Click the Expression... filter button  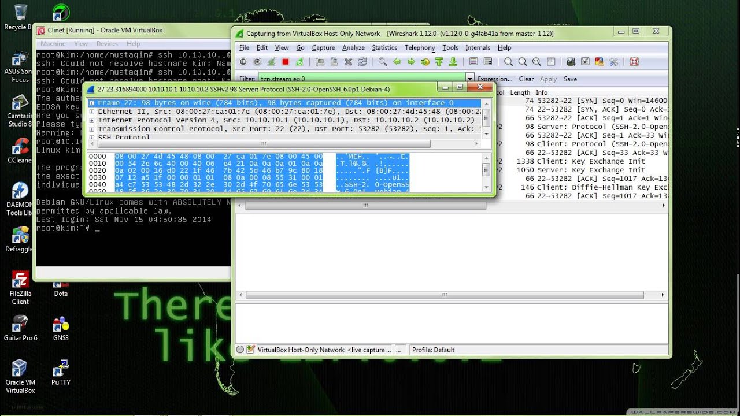tap(495, 79)
